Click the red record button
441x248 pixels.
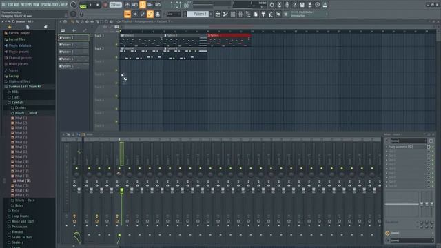pyautogui.click(x=105, y=5)
